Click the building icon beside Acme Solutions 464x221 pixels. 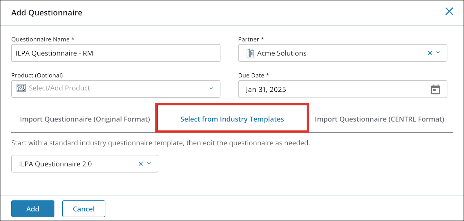pyautogui.click(x=250, y=53)
